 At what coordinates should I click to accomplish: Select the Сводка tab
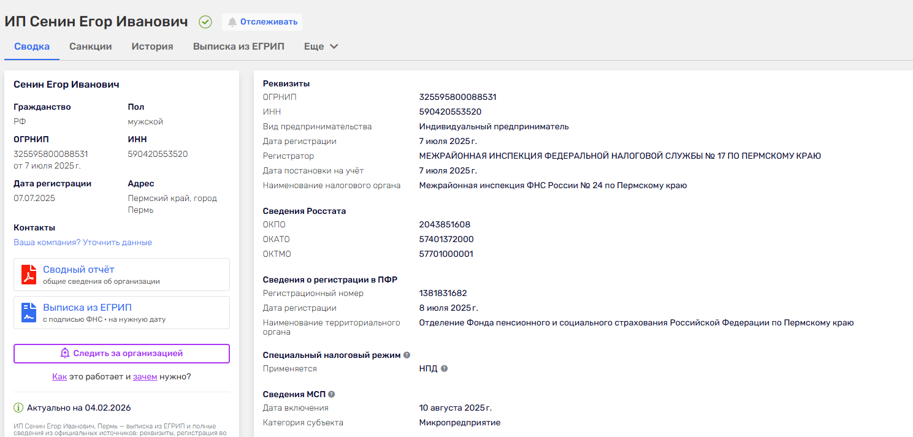[32, 47]
